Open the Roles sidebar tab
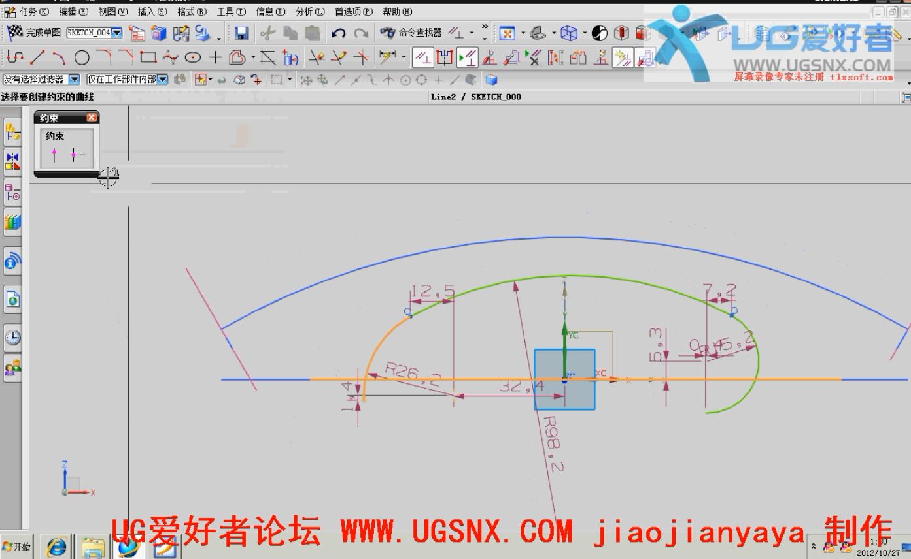The height and width of the screenshot is (559, 911). coord(12,368)
